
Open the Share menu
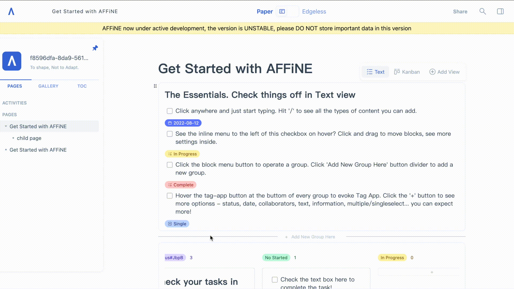click(460, 12)
